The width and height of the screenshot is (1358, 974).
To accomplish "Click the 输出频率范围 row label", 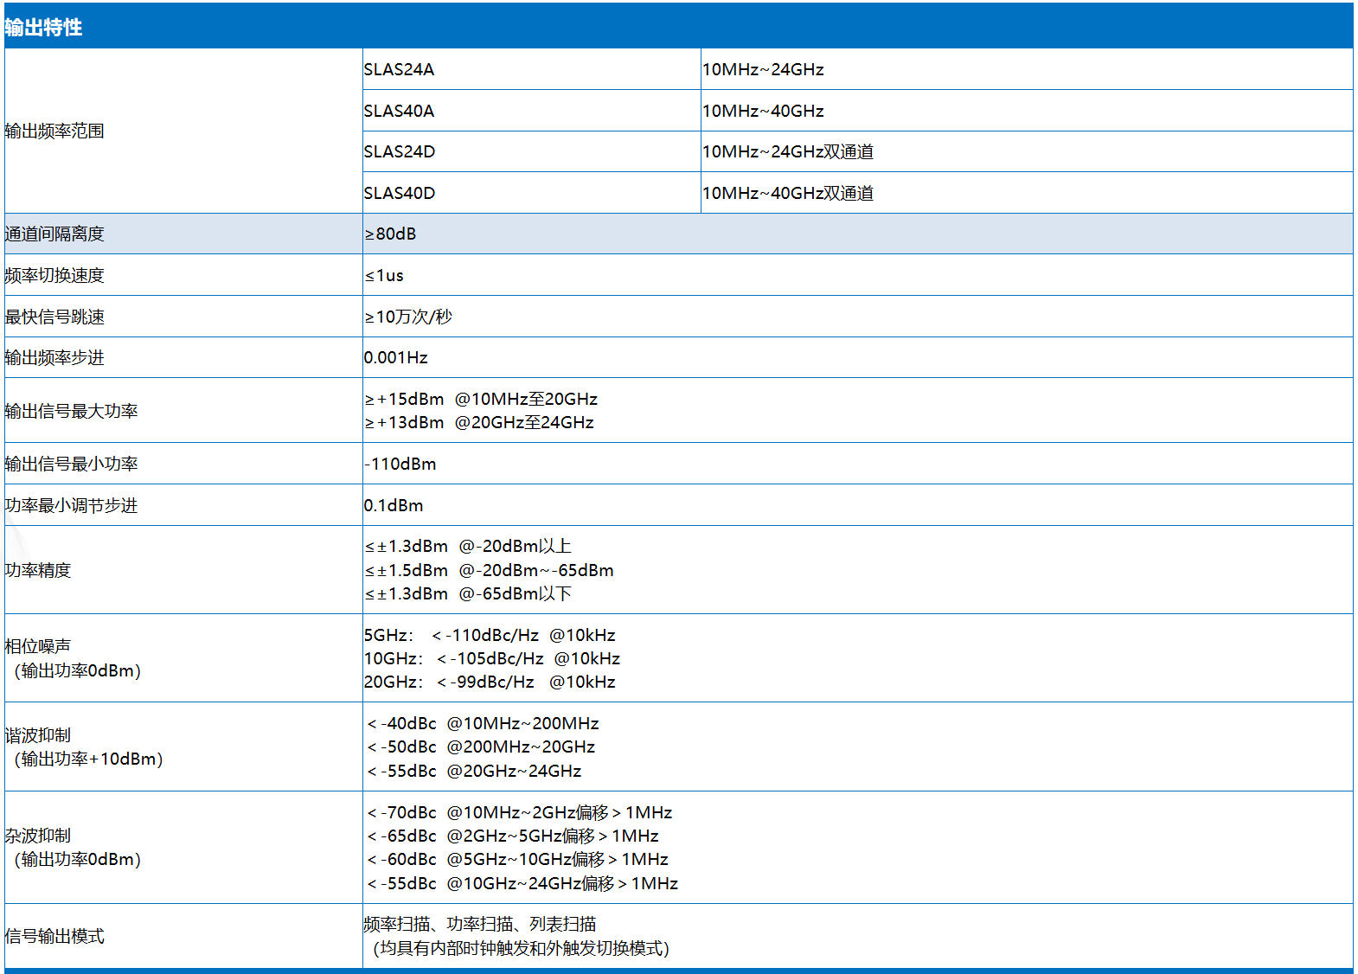I will point(54,131).
